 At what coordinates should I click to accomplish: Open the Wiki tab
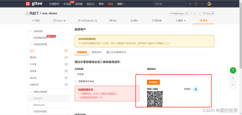tap(113, 20)
